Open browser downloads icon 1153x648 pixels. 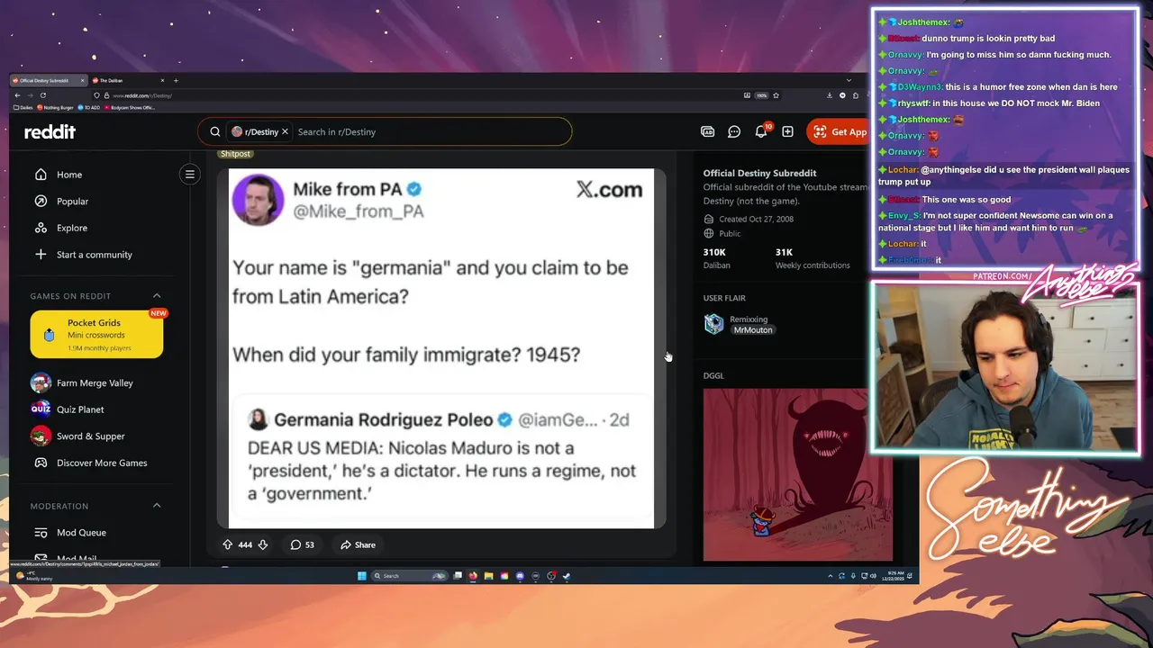[x=830, y=95]
